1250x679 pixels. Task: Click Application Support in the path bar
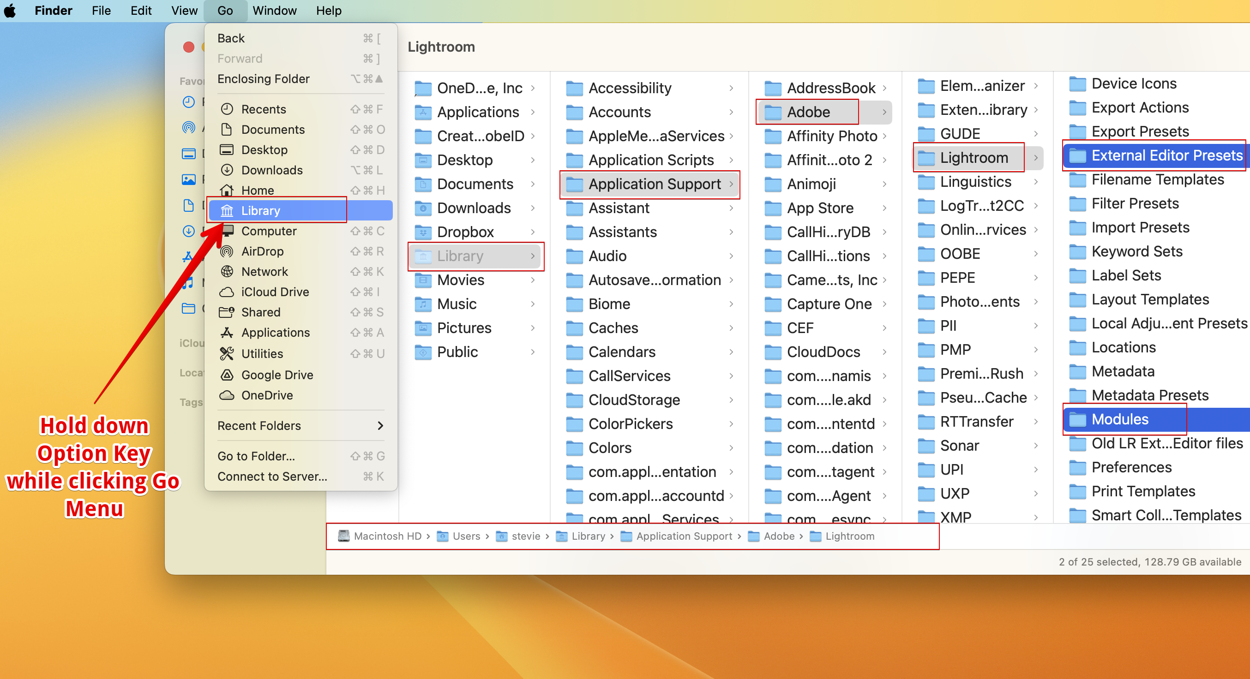pos(676,536)
